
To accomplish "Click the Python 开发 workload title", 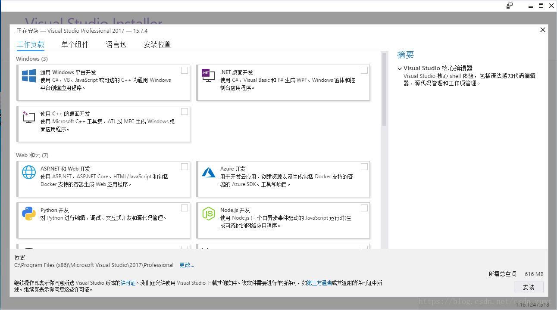I will [55, 210].
